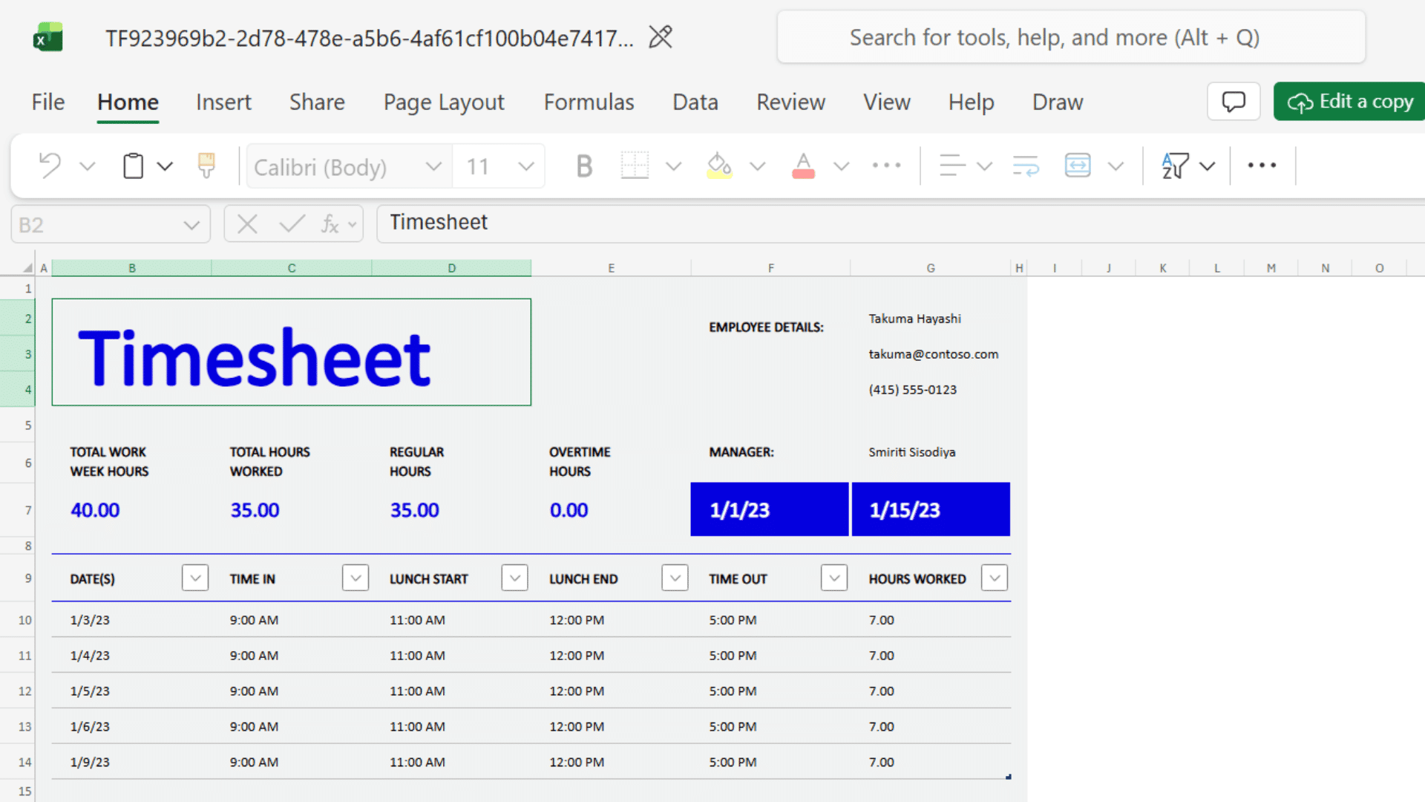
Task: Expand the Undo history dropdown arrow
Action: [88, 166]
